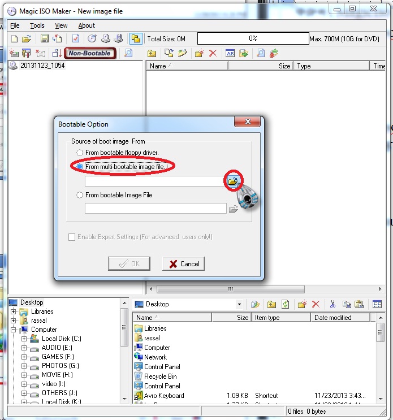The height and width of the screenshot is (420, 393).
Task: Click the OK button in Bootable Option dialog
Action: point(129,264)
